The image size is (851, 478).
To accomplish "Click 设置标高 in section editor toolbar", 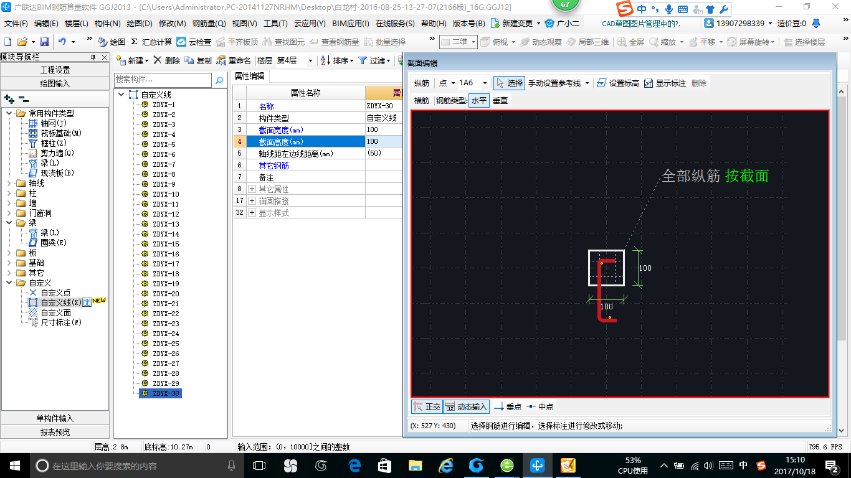I will tap(617, 83).
